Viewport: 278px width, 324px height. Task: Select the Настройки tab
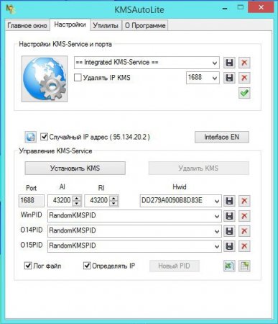click(70, 24)
